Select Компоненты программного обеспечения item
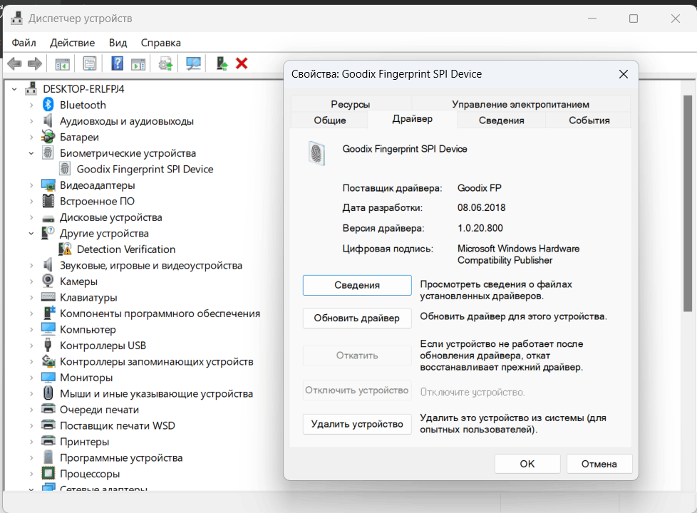Image resolution: width=697 pixels, height=513 pixels. 160,313
